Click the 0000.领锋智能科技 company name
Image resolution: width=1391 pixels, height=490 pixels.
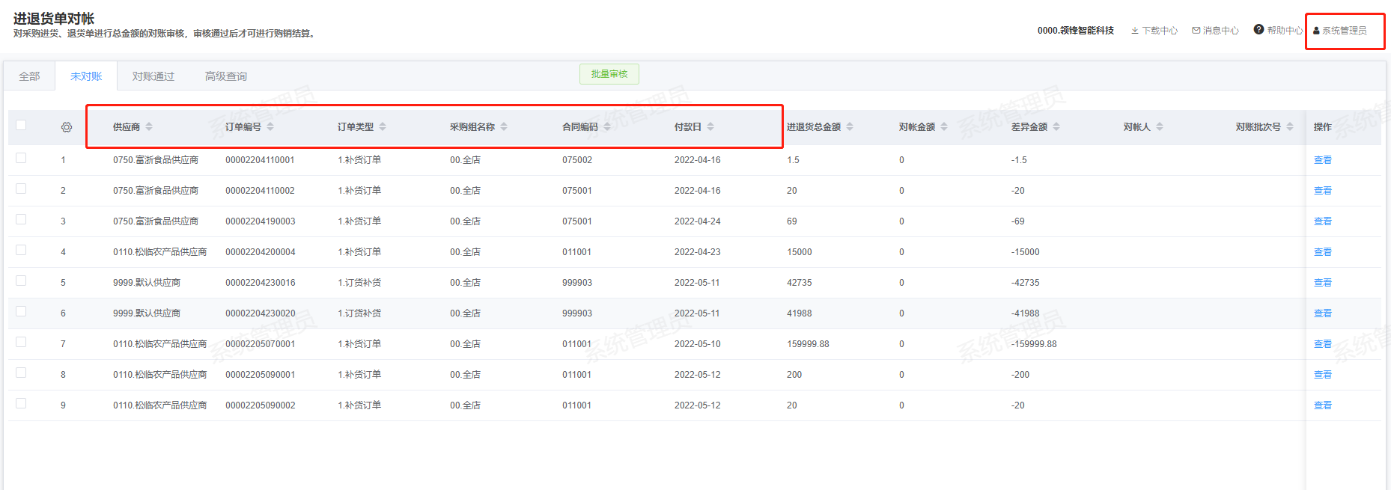coord(1075,31)
